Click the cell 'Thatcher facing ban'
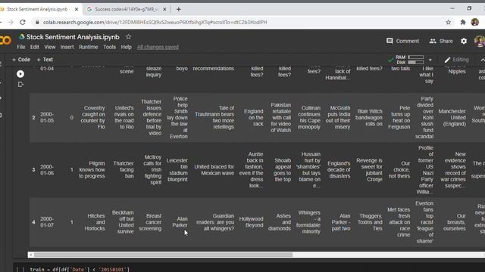 pyautogui.click(x=124, y=170)
